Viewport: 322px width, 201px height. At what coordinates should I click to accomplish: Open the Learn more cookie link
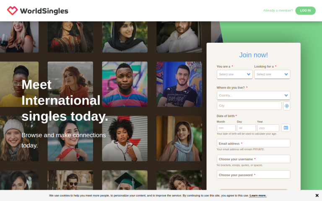(258, 196)
